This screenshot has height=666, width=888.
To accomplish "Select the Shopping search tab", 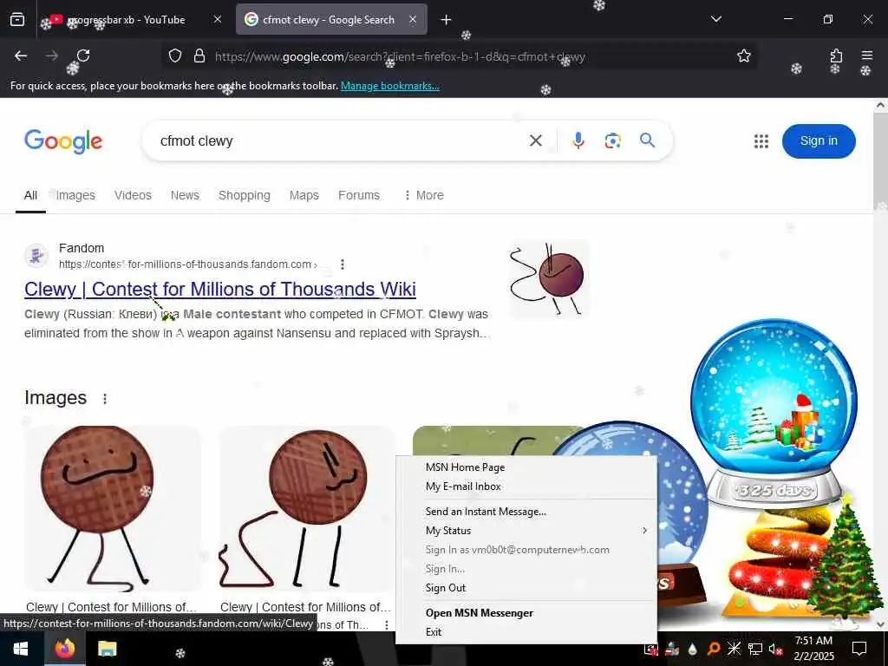I will point(244,195).
